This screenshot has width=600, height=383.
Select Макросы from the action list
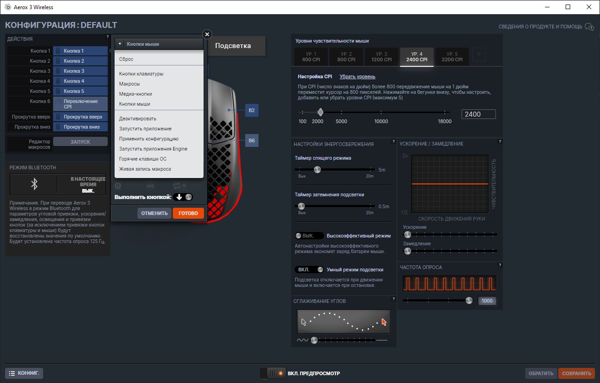point(130,84)
